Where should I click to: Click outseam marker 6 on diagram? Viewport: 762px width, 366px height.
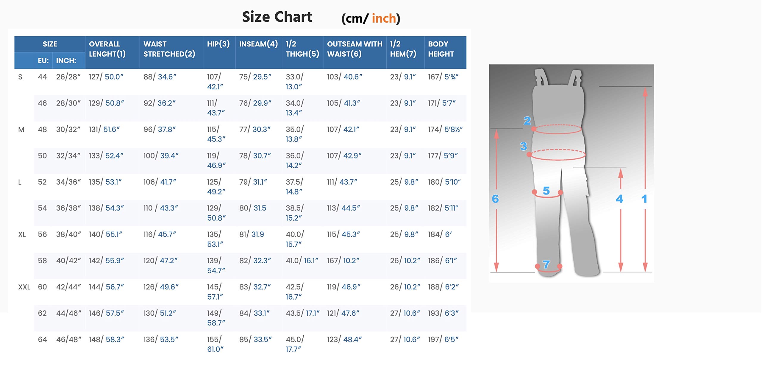coord(495,199)
